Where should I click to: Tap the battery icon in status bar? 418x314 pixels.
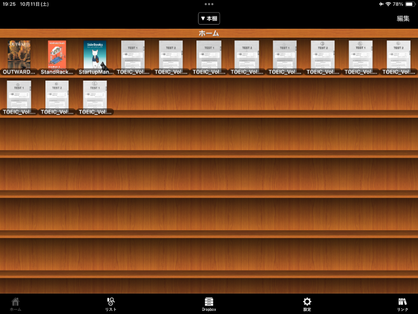click(x=410, y=4)
